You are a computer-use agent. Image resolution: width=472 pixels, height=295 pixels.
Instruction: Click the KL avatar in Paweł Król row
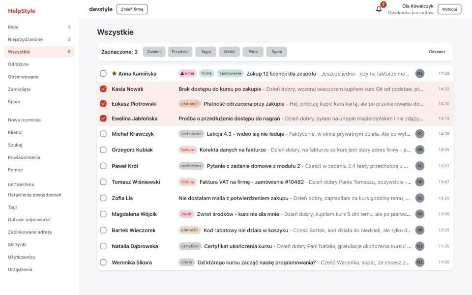[x=419, y=166]
